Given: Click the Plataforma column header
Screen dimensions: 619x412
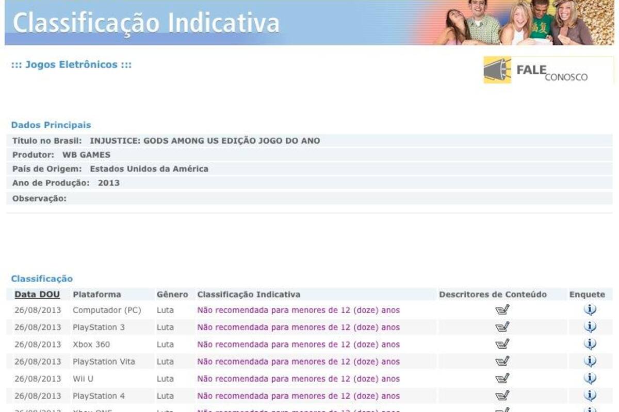Looking at the screenshot, I should coord(97,295).
